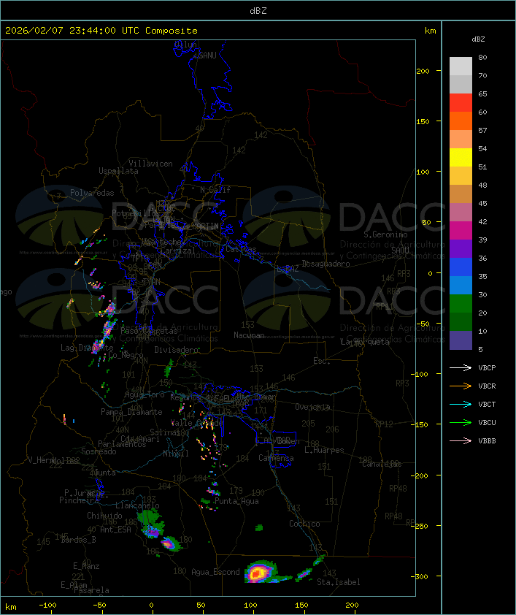This screenshot has width=516, height=615.
Task: Click the km unit label at top right
Action: (x=430, y=30)
